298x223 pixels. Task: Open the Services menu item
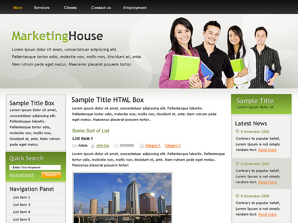pos(42,8)
